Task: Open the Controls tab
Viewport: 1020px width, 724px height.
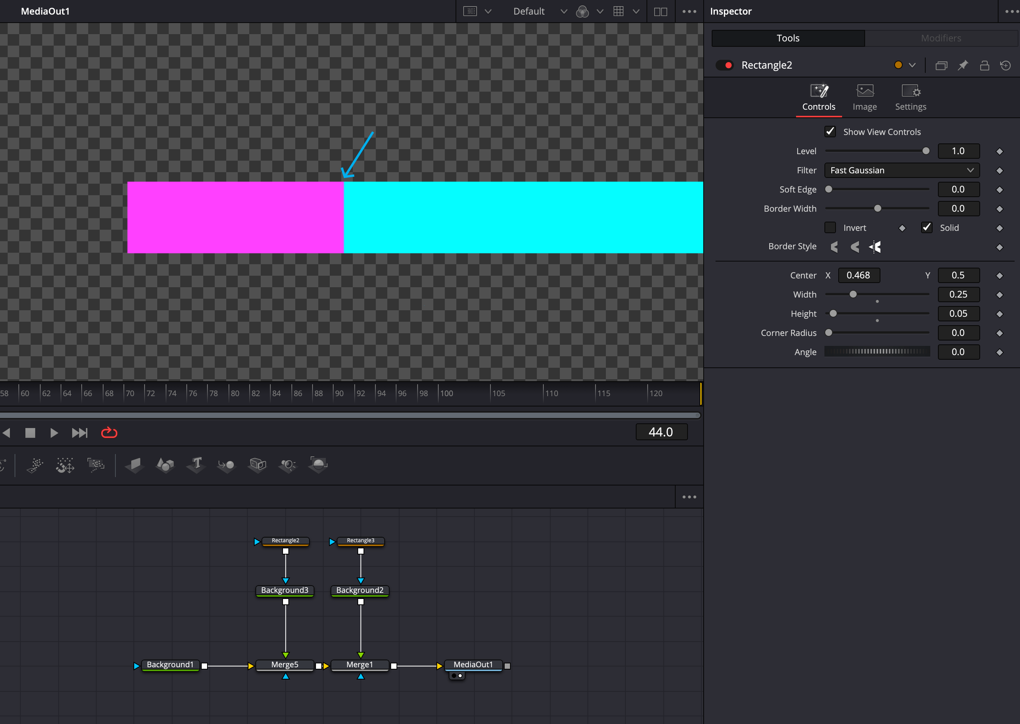Action: click(819, 98)
